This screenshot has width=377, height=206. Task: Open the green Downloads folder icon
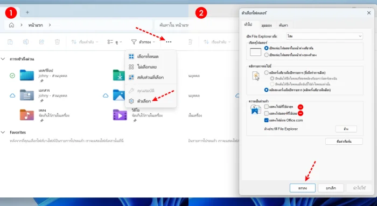(119, 75)
